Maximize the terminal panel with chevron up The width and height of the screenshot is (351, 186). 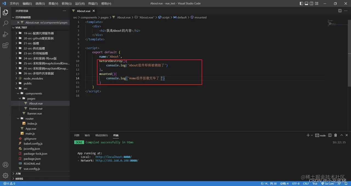pos(342,135)
